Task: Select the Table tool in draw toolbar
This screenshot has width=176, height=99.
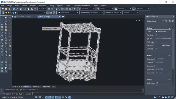Action: (2, 68)
